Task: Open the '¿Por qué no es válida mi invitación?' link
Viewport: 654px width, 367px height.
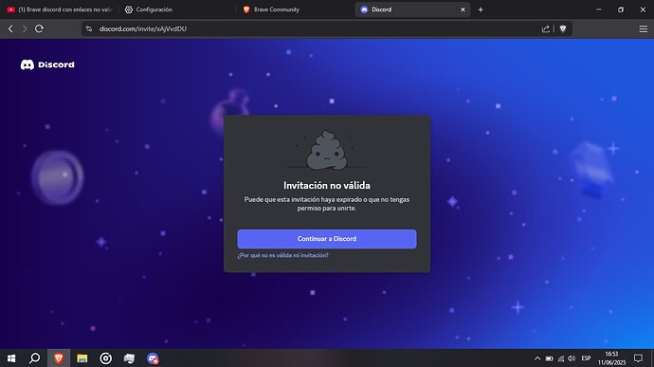Action: pos(282,255)
